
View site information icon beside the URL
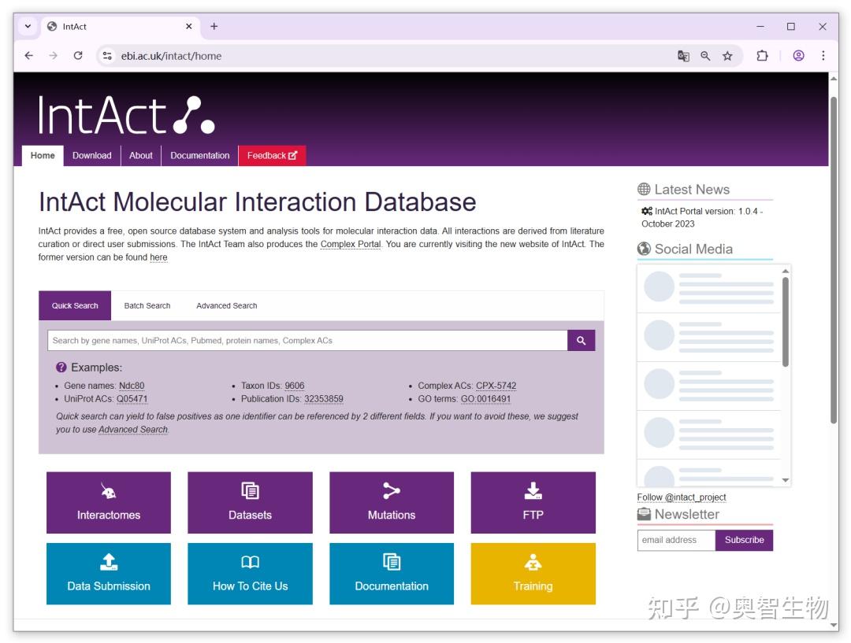point(107,56)
